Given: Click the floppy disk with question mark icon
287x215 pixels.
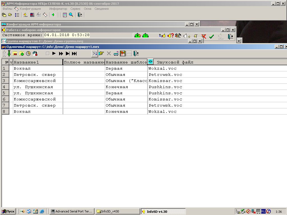Looking at the screenshot, I should click(x=123, y=53).
